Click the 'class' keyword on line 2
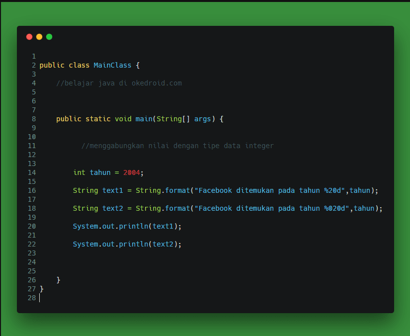Image resolution: width=410 pixels, height=336 pixels. coord(79,65)
